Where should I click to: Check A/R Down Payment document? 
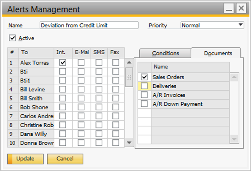pos(144,104)
